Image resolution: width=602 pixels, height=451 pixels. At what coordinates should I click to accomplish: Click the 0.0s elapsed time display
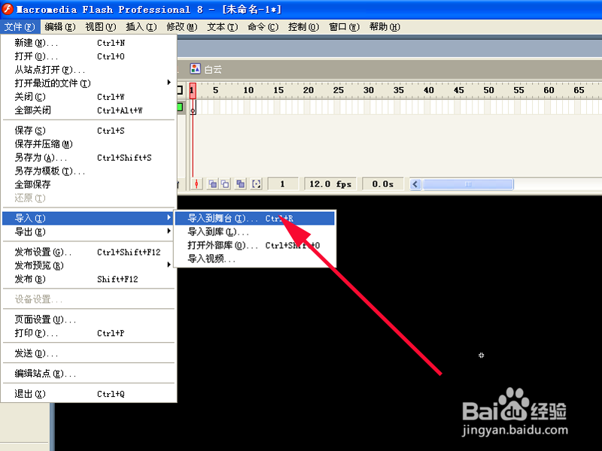point(383,184)
